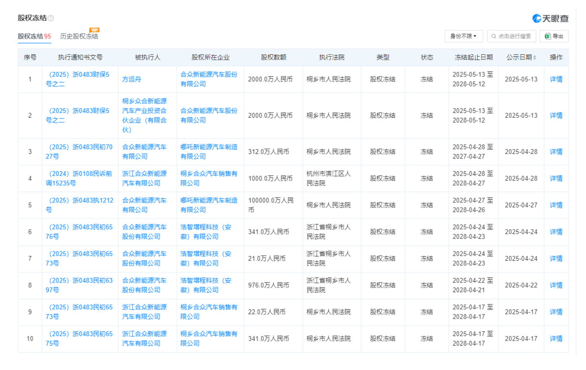Open the 身份不限 dropdown
This screenshot has height=370, width=586.
464,36
